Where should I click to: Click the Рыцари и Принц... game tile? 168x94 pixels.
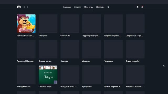click(x=113, y=24)
